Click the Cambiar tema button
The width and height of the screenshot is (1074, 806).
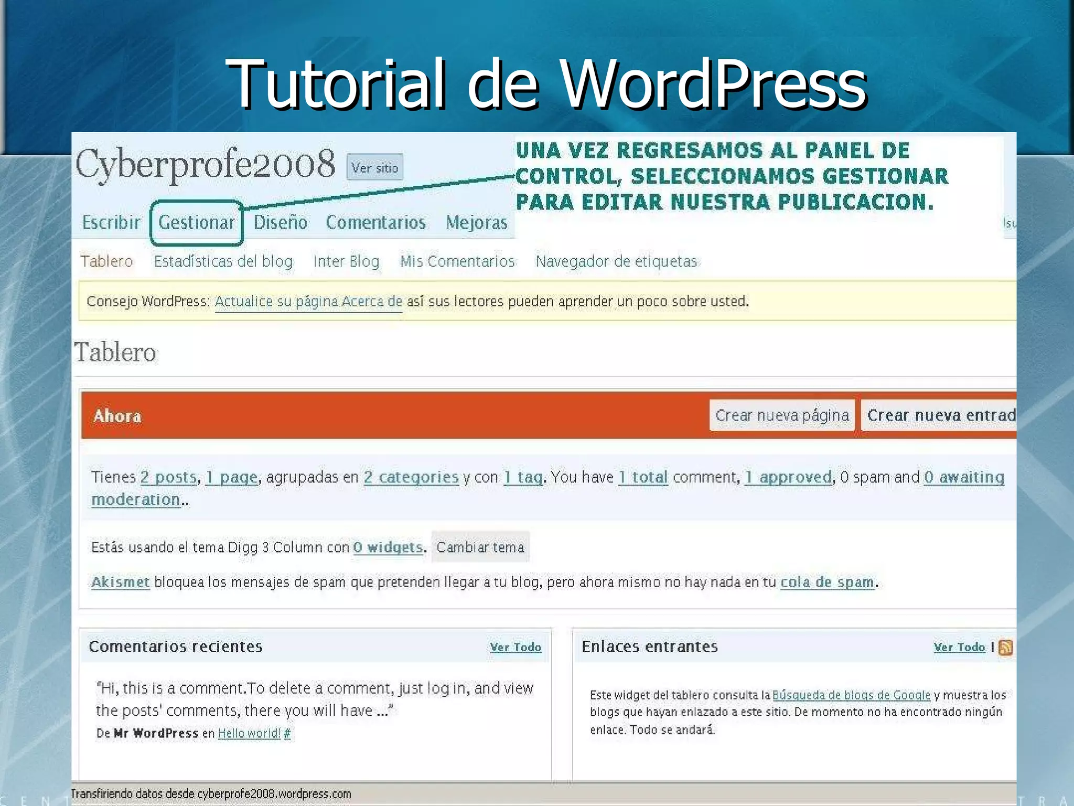(x=480, y=547)
